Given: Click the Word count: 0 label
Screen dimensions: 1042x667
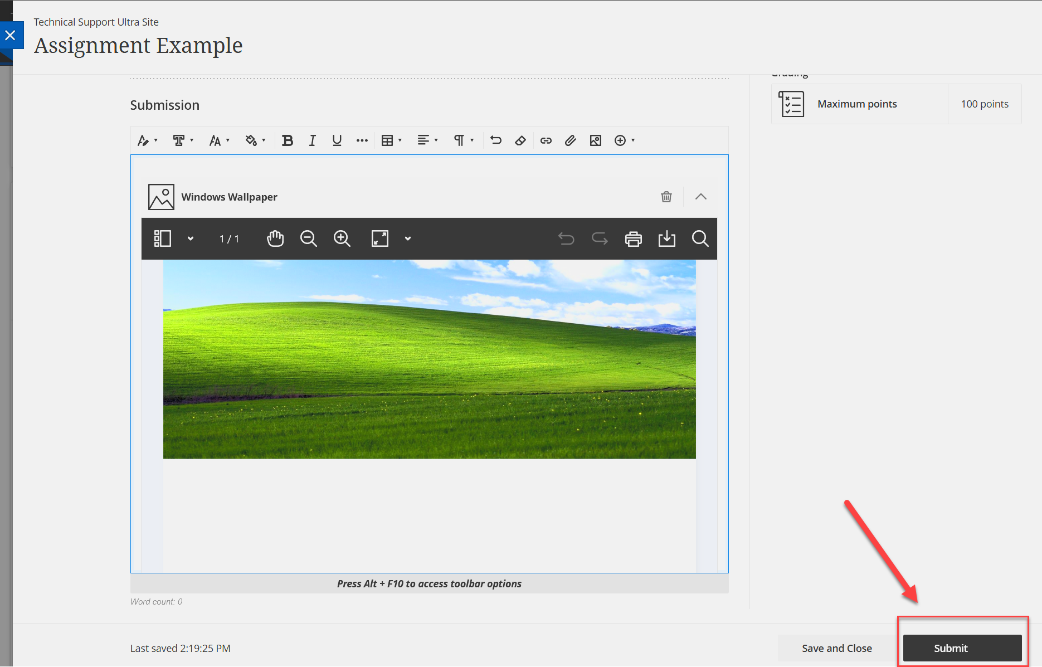Looking at the screenshot, I should pyautogui.click(x=156, y=602).
